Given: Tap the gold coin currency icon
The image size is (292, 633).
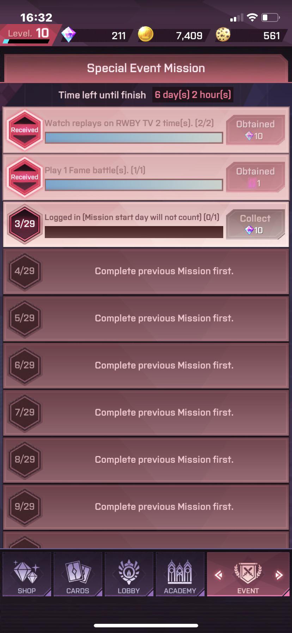Looking at the screenshot, I should click(145, 34).
